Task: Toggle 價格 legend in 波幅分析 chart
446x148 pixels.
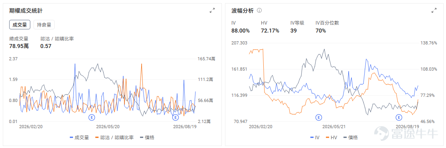Action: click(350, 138)
